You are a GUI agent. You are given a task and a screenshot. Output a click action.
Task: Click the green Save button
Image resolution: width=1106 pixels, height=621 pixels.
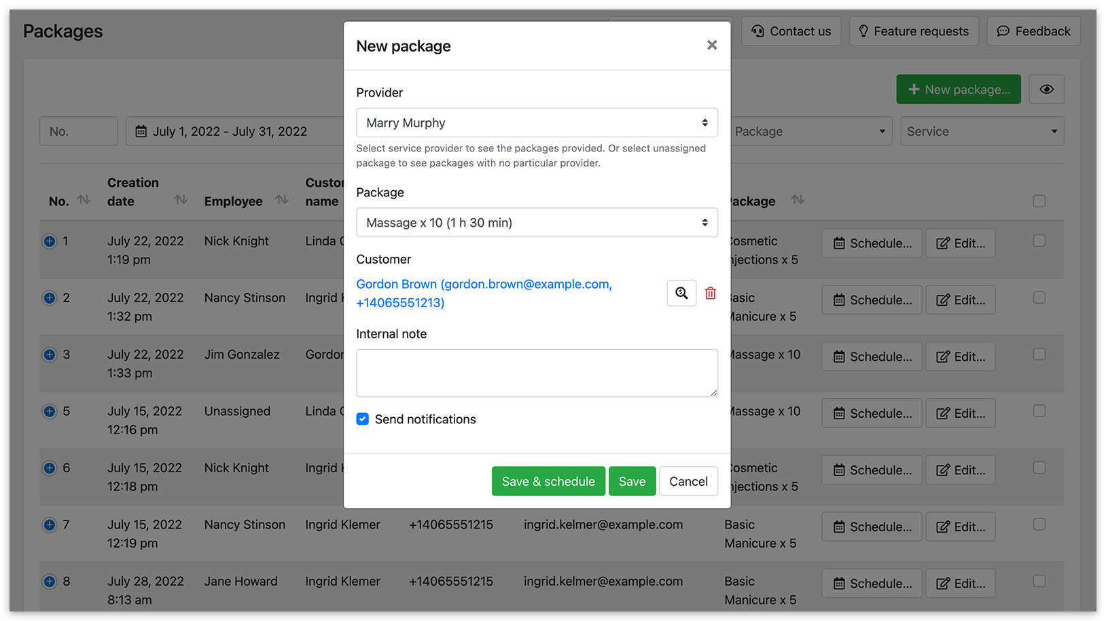pos(632,481)
